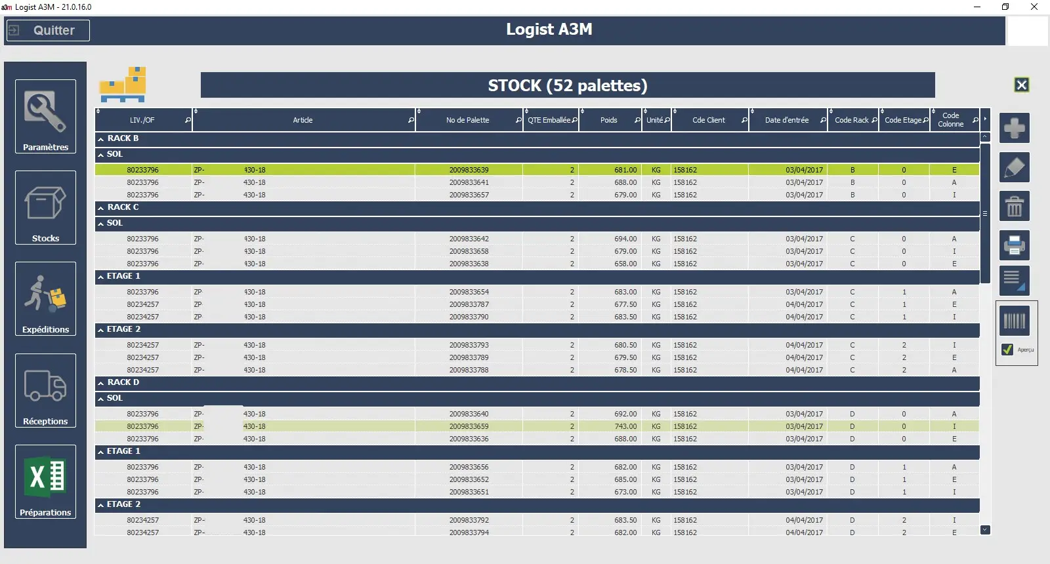Open the Paramètres section
1050x564 pixels.
pyautogui.click(x=45, y=117)
